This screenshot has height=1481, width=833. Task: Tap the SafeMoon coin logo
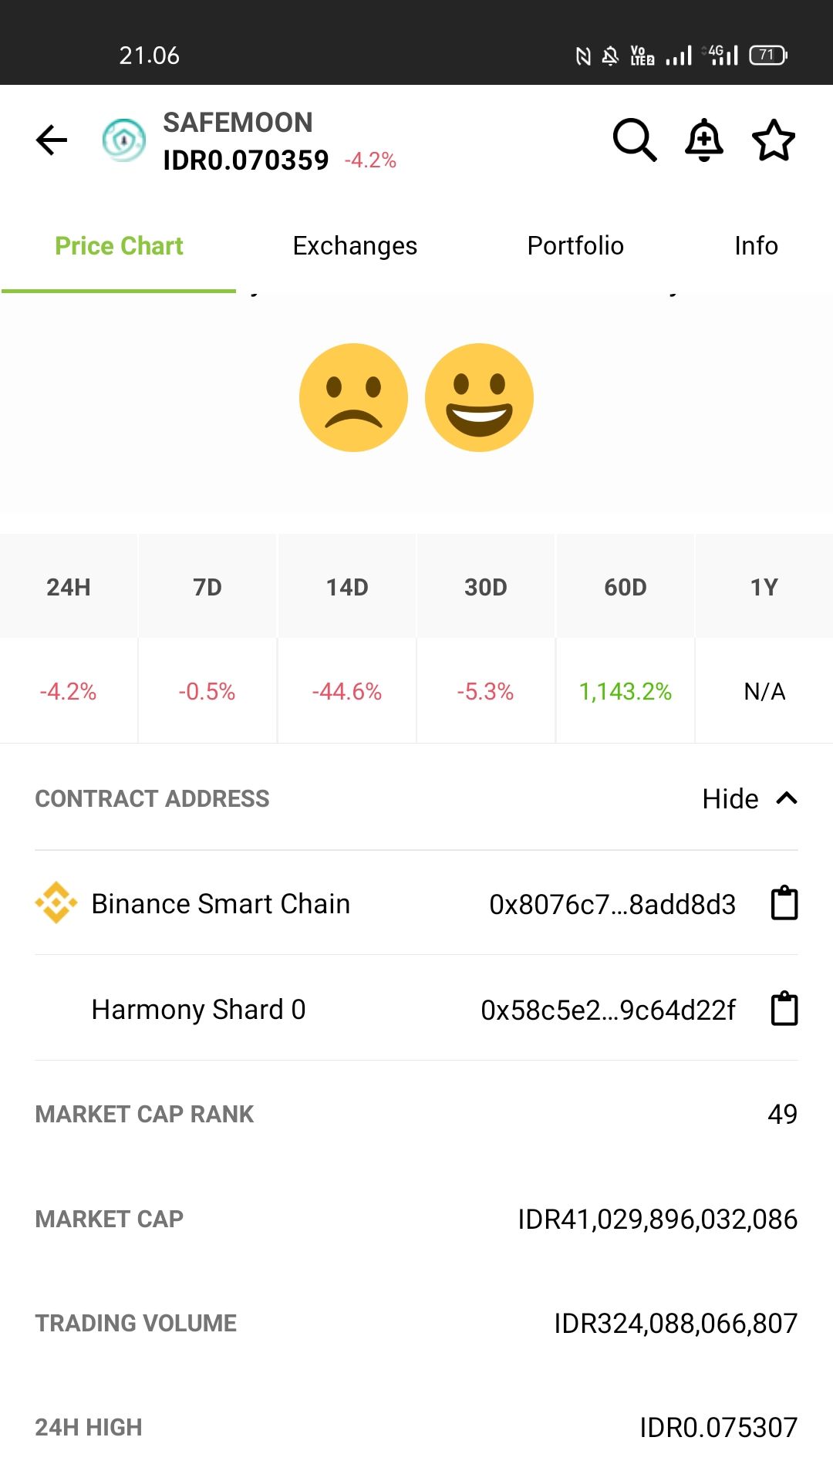pyautogui.click(x=124, y=140)
